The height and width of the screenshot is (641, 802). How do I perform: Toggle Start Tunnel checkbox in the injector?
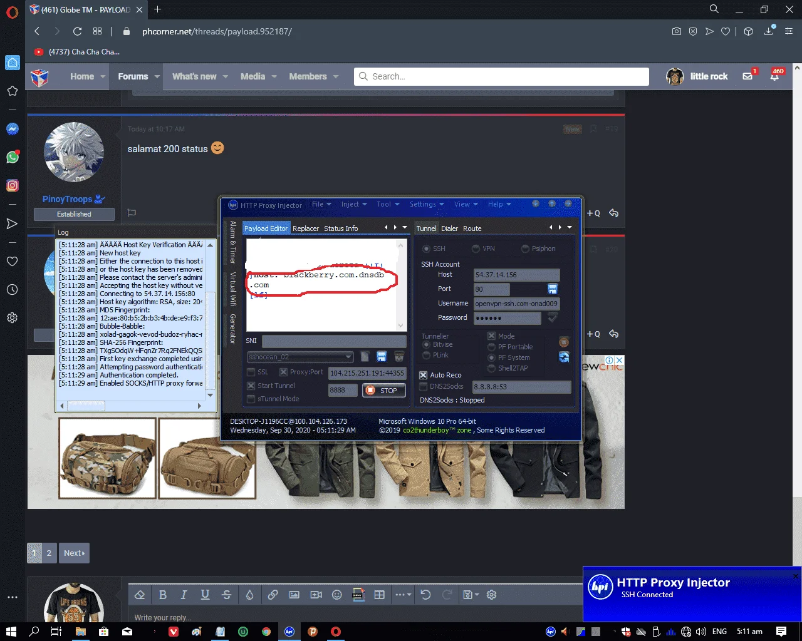251,386
